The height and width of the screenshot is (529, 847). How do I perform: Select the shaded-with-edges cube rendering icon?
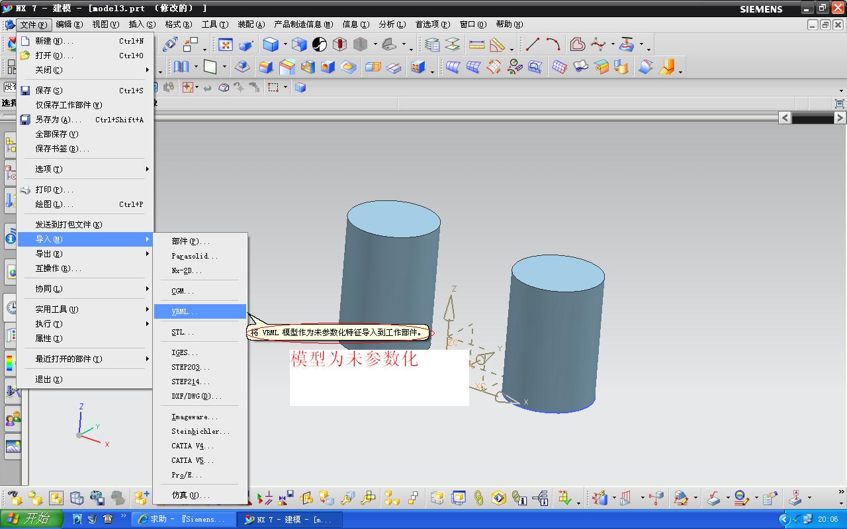point(270,45)
